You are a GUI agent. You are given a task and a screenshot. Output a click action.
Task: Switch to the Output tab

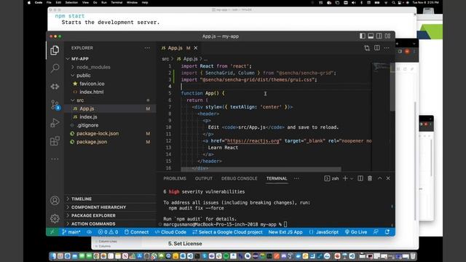pos(204,178)
